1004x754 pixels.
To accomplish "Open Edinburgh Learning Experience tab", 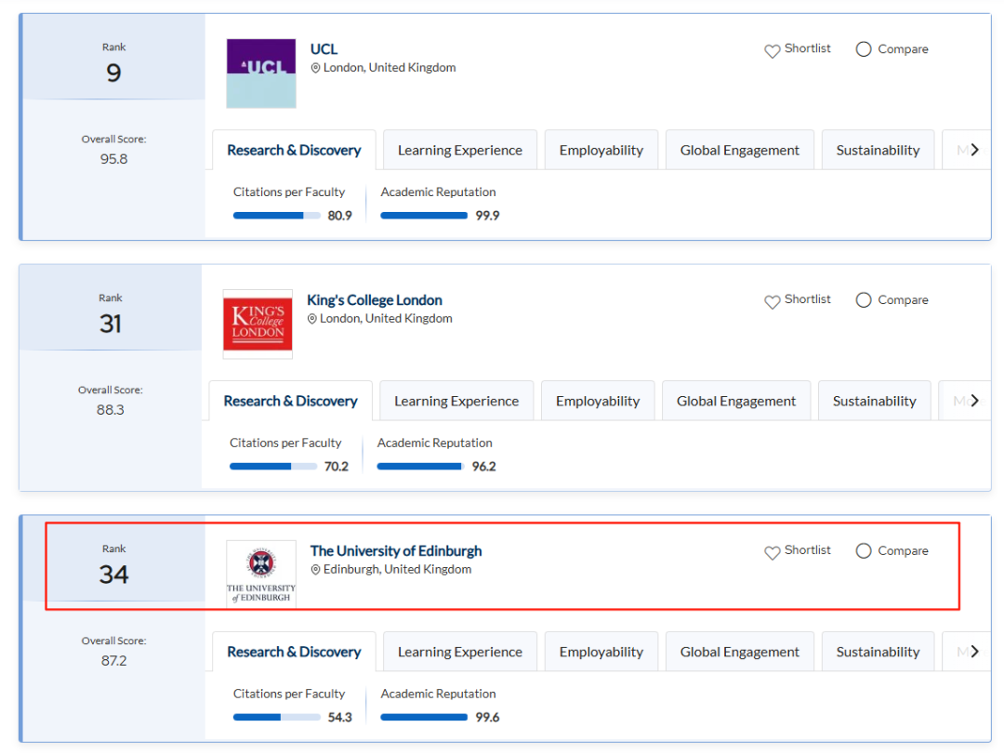I will coord(460,652).
